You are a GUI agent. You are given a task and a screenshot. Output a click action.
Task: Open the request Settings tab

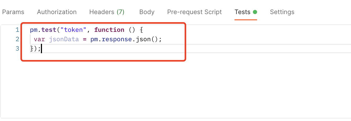(x=282, y=12)
